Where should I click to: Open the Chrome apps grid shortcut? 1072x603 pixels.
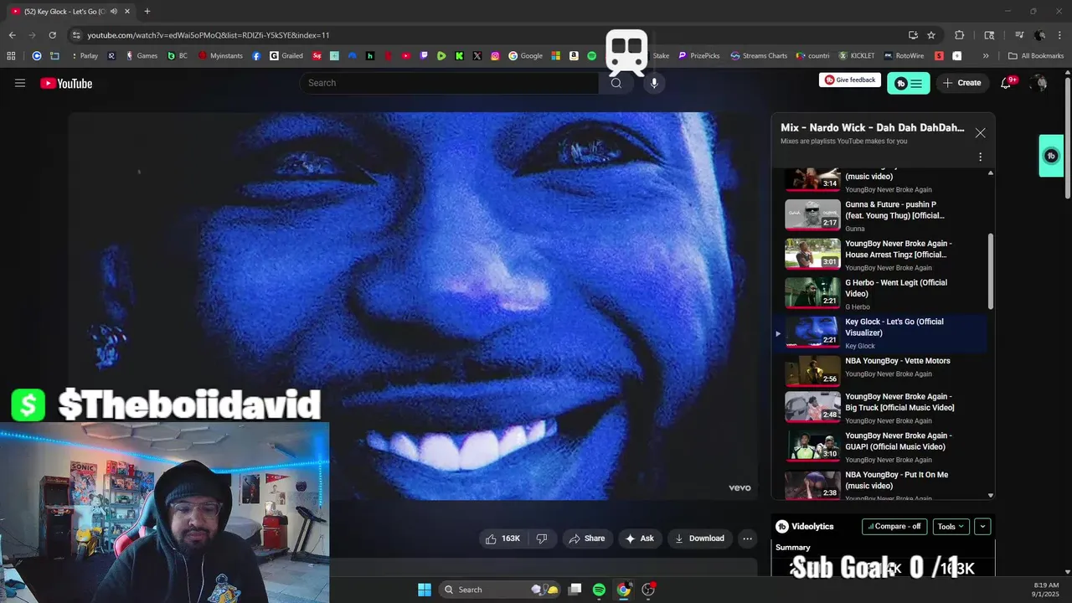coord(11,56)
